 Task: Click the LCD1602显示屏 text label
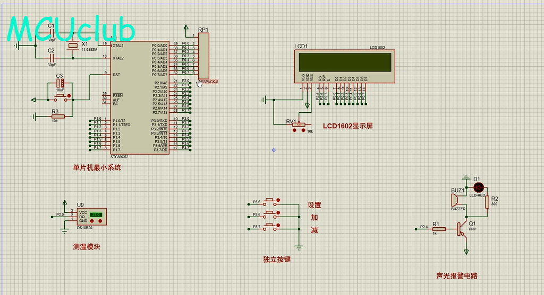click(x=348, y=126)
